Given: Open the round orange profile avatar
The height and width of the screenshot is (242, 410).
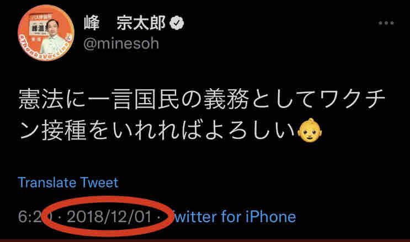Looking at the screenshot, I should click(x=46, y=33).
